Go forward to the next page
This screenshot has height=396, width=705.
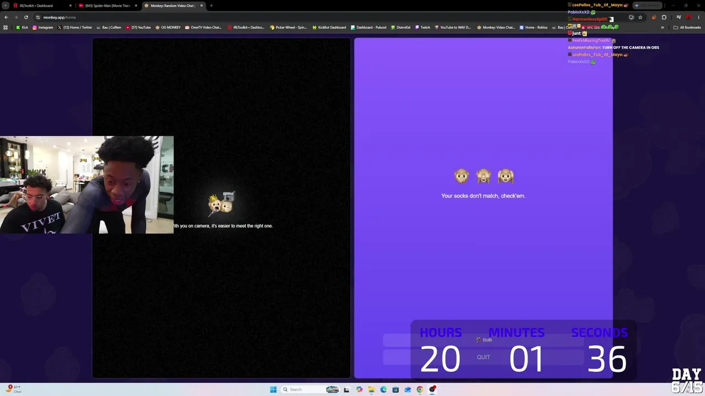16,17
